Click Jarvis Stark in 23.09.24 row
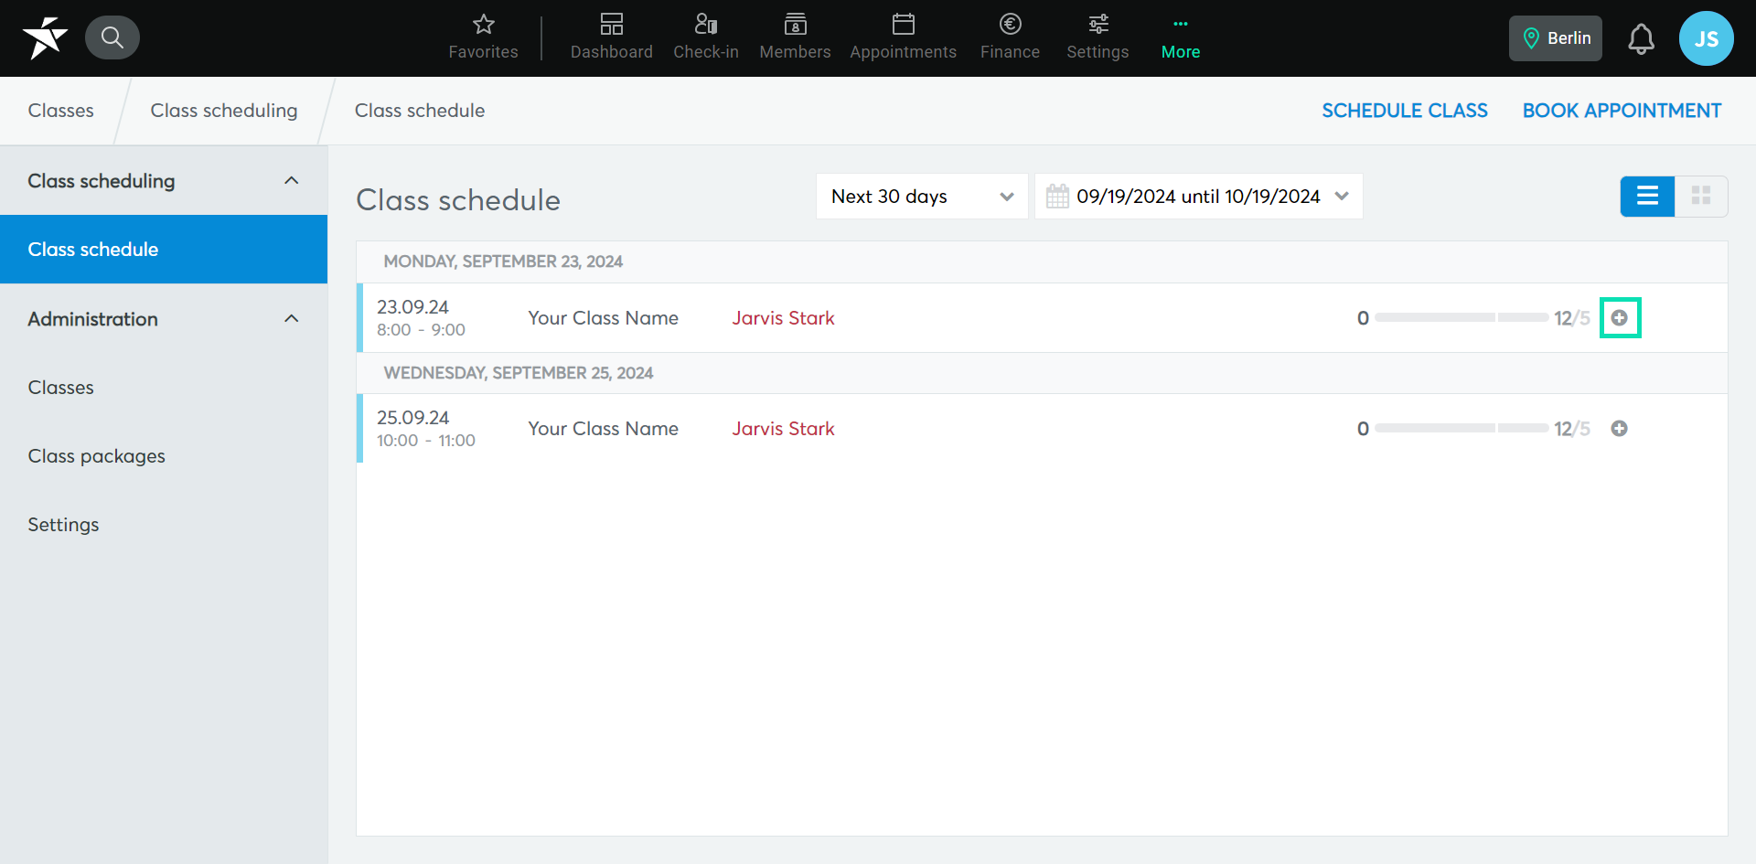Viewport: 1756px width, 864px height. [783, 318]
